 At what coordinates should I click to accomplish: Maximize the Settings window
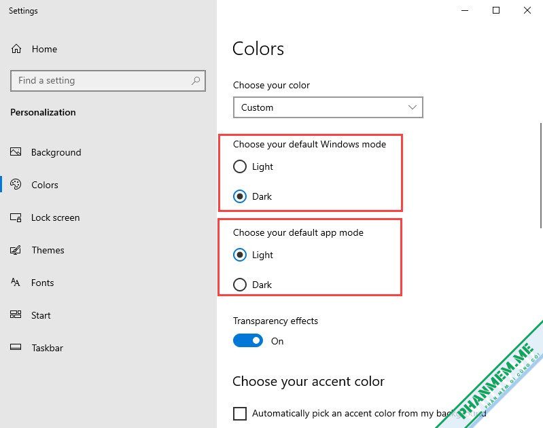496,10
